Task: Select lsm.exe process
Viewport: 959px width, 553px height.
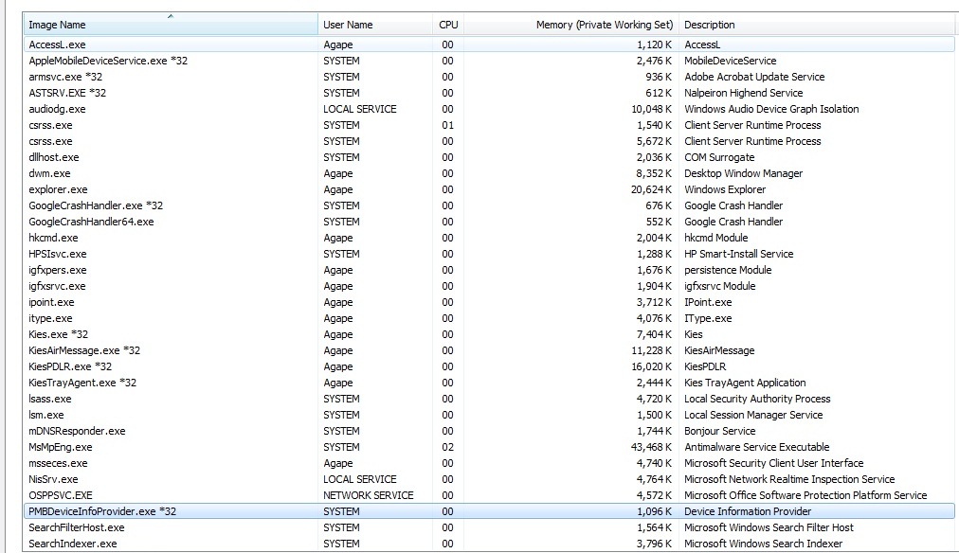Action: pyautogui.click(x=489, y=415)
